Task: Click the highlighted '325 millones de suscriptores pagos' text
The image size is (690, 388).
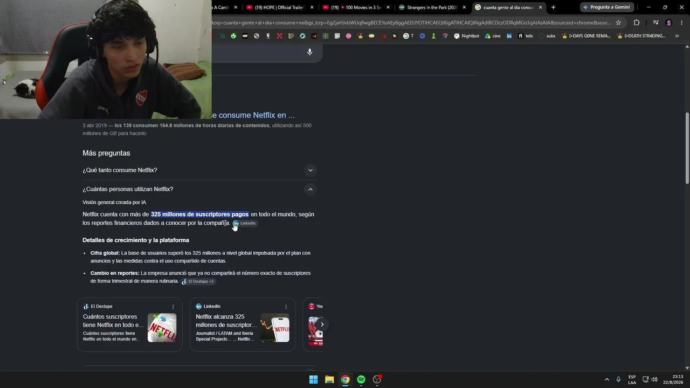Action: [x=199, y=214]
